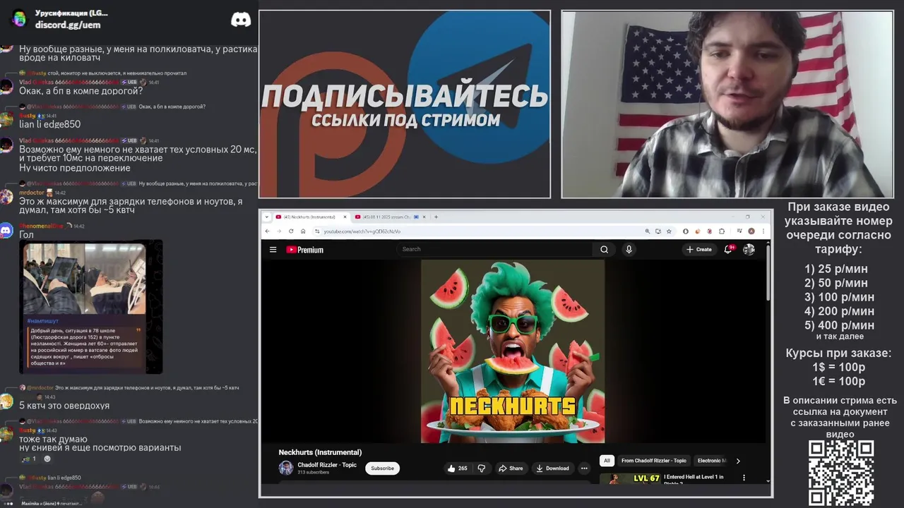Select the 'All' filter chip

[x=606, y=461]
